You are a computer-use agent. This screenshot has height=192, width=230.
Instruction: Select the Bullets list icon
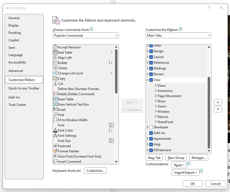[x=55, y=63]
